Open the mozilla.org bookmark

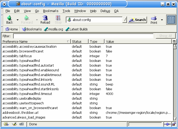(54, 29)
